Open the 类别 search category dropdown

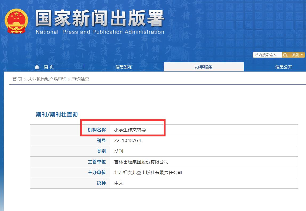tap(297, 55)
